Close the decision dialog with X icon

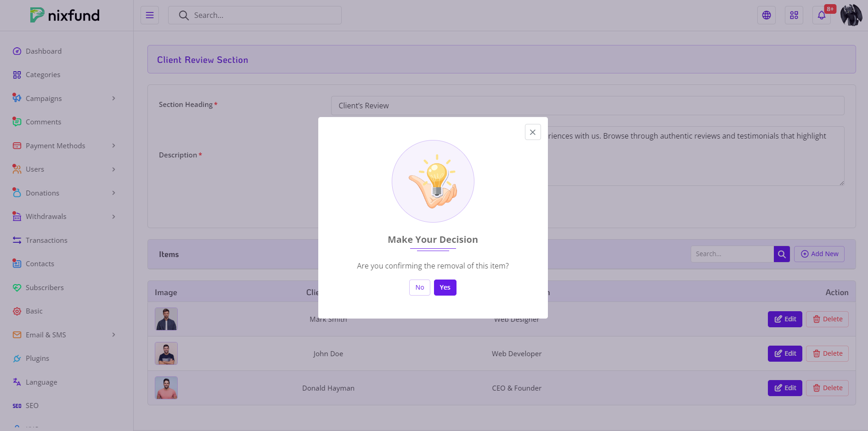(533, 132)
